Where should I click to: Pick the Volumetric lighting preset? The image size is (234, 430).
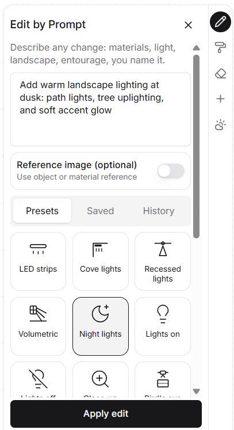click(38, 326)
